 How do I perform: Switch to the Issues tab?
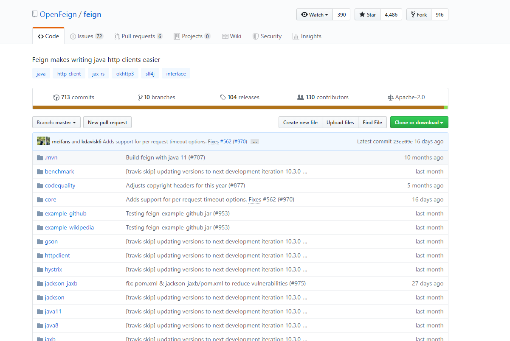click(x=86, y=36)
